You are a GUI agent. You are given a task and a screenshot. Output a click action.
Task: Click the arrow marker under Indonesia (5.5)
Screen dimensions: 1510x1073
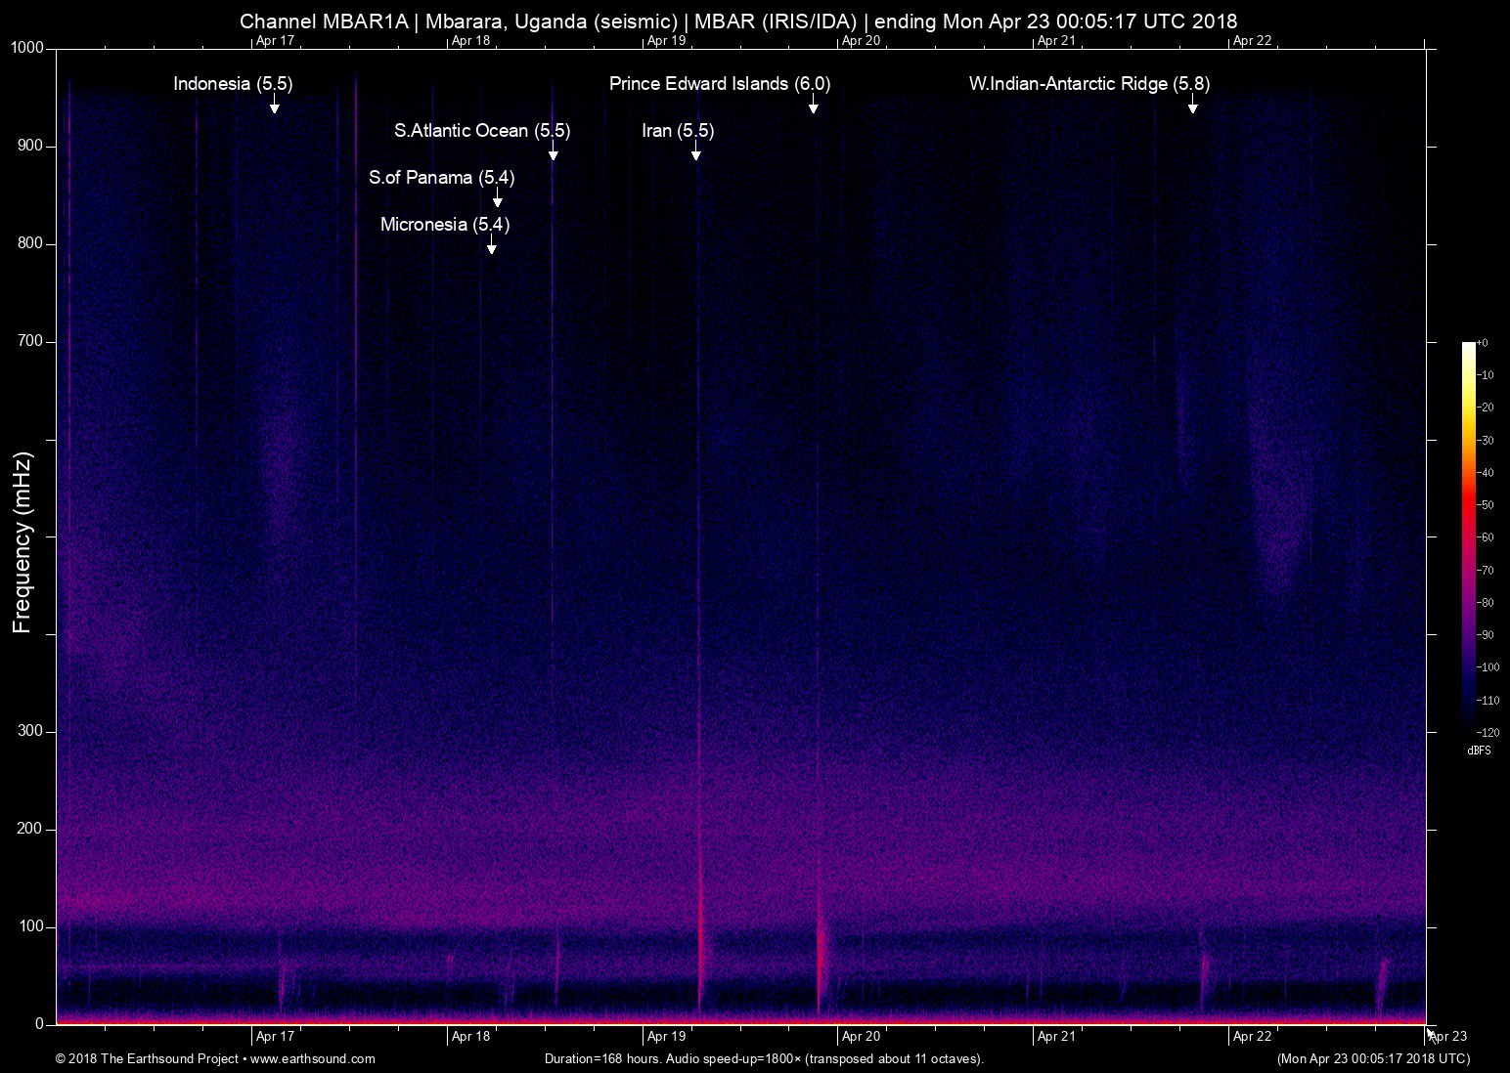(275, 106)
